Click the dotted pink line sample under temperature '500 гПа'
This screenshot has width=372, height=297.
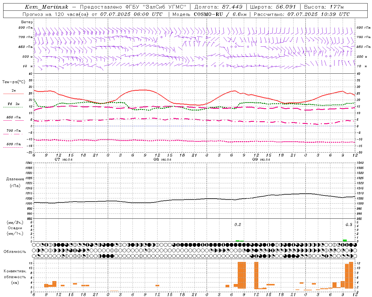point(13,147)
